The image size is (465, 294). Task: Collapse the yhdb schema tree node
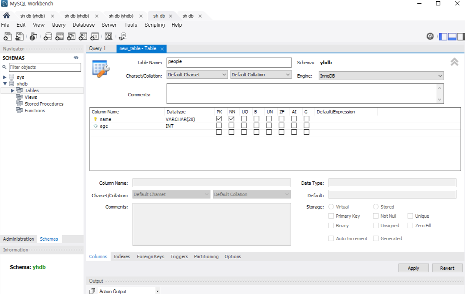click(x=5, y=84)
